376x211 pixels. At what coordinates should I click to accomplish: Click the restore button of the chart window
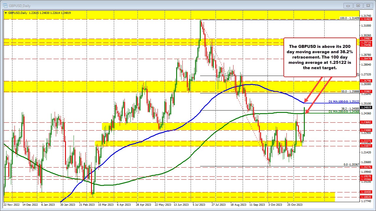tap(358, 5)
